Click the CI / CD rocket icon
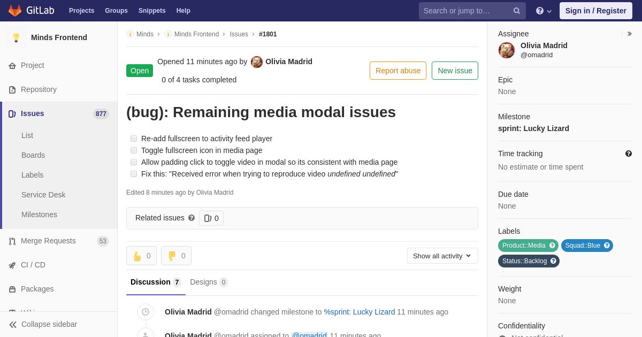The image size is (642, 337). pos(12,265)
